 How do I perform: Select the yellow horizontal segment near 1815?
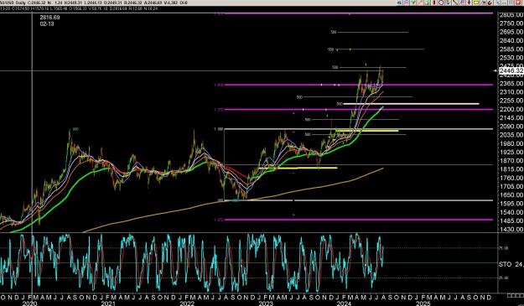298,168
